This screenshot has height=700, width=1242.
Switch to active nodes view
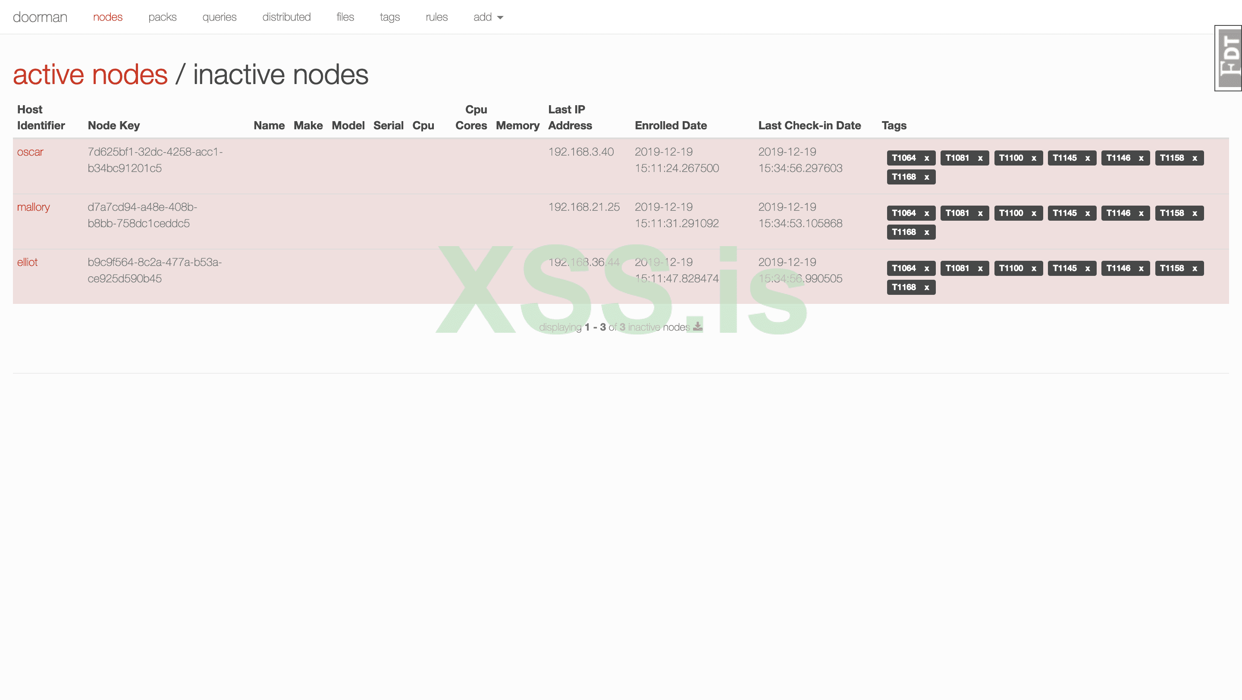pos(90,75)
